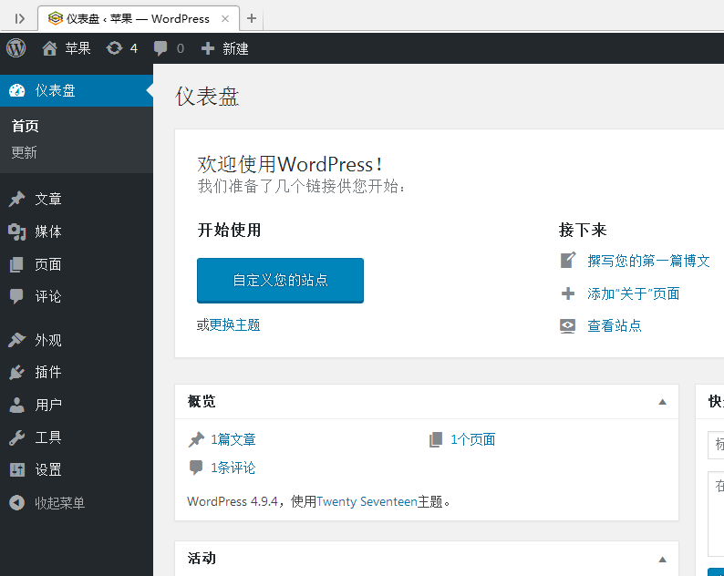Click the 外观 paintbrush icon
Viewport: 724px width, 576px height.
click(x=17, y=340)
